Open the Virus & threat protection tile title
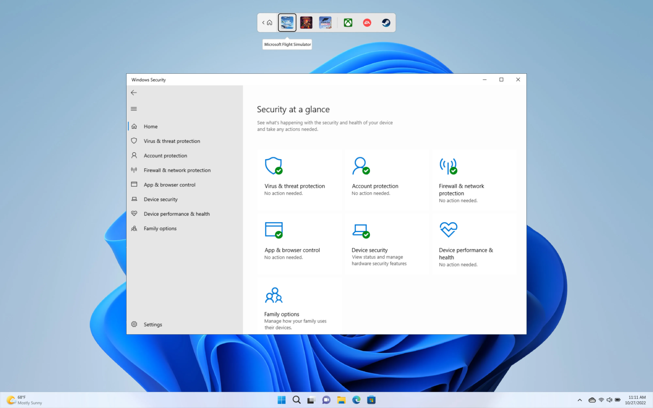Viewport: 653px width, 408px height. pos(295,186)
